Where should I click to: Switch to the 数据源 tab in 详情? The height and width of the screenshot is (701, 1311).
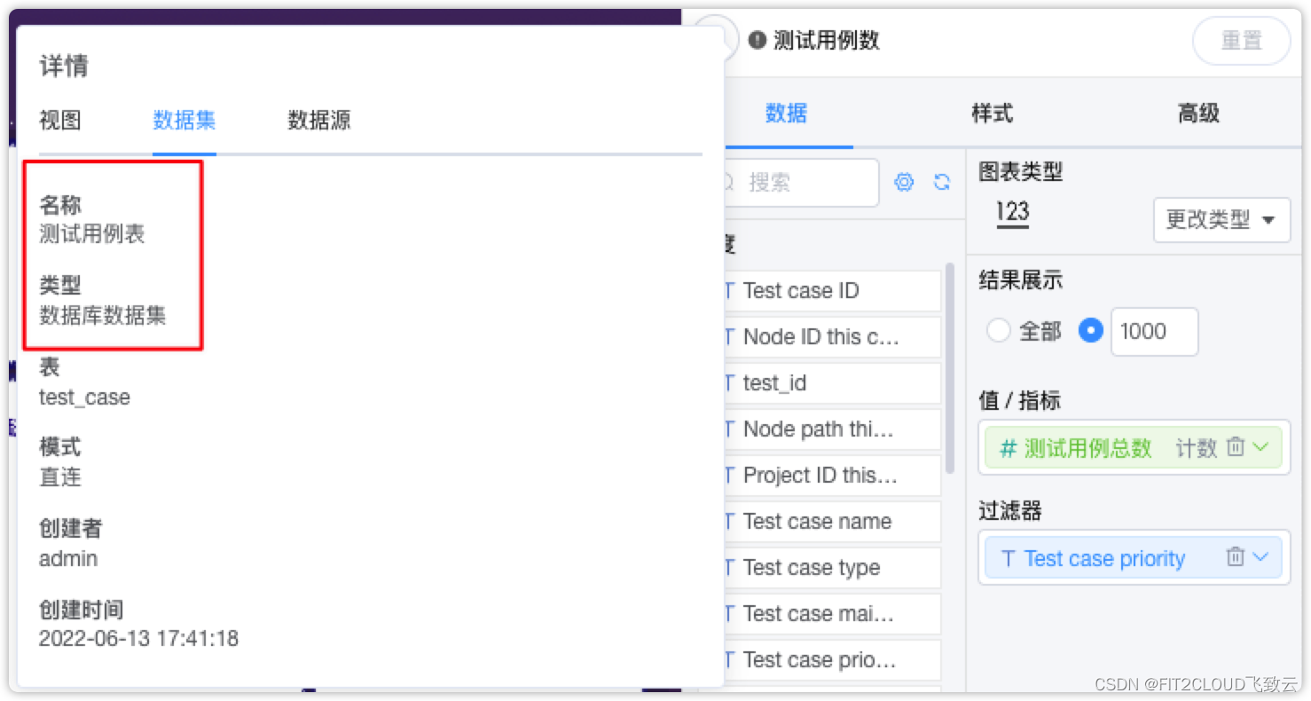point(318,121)
